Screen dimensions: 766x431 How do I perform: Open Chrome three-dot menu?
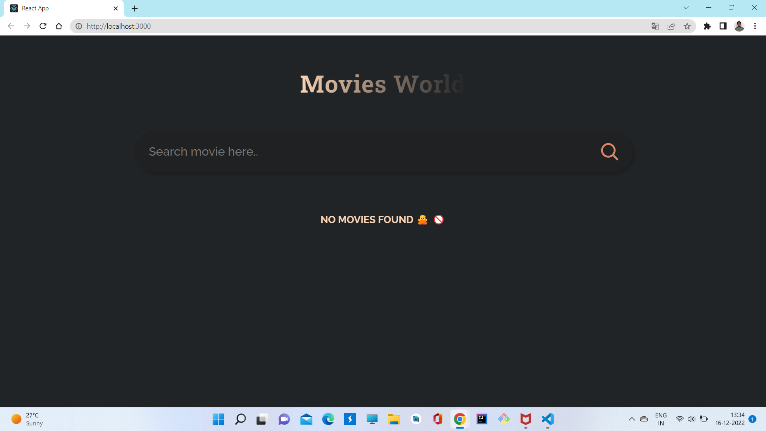tap(755, 26)
